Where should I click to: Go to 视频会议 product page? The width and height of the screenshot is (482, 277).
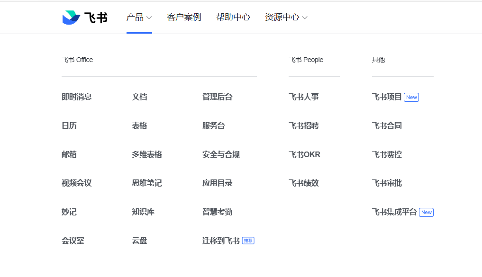coord(77,183)
